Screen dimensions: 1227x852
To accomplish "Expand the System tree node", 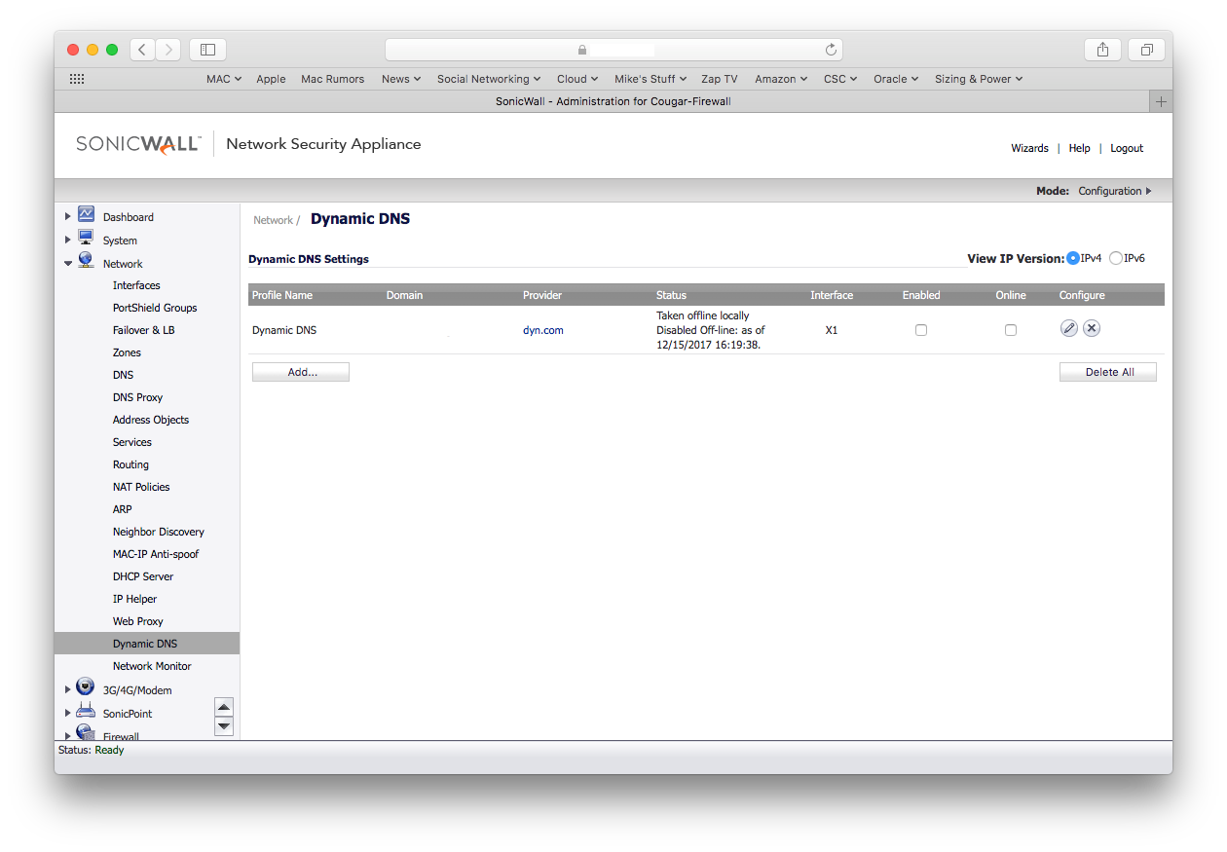I will [67, 240].
